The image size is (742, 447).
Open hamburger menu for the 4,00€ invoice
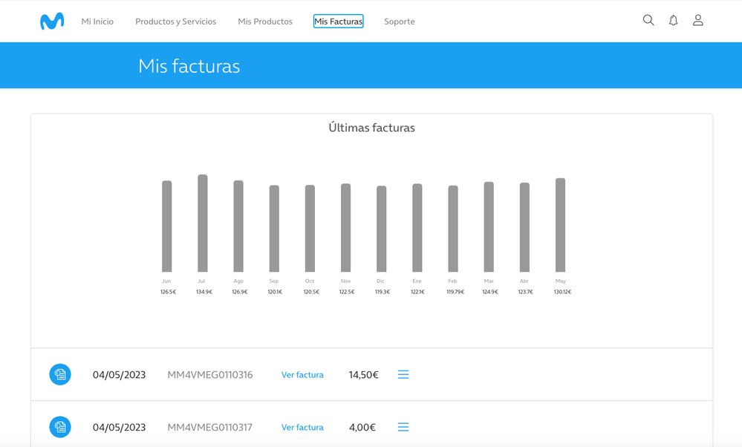pos(403,427)
